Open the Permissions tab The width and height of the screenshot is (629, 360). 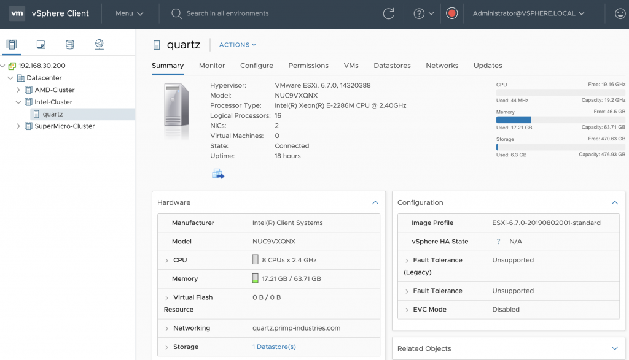308,66
